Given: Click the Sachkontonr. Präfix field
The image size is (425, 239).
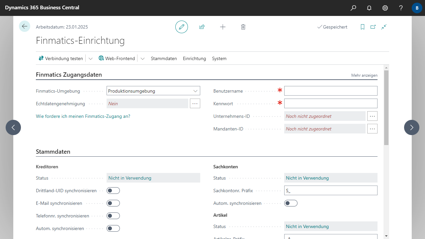Looking at the screenshot, I should (331, 191).
